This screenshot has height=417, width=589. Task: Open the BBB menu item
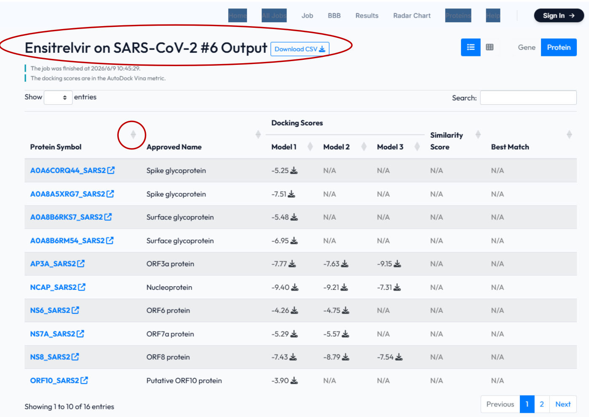[x=334, y=16]
